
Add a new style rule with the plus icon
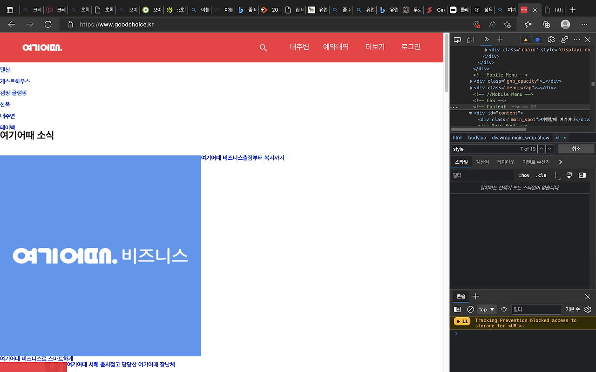click(x=555, y=175)
